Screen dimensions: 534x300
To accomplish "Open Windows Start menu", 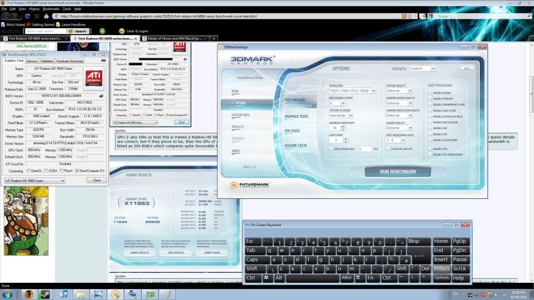I will pyautogui.click(x=7, y=294).
